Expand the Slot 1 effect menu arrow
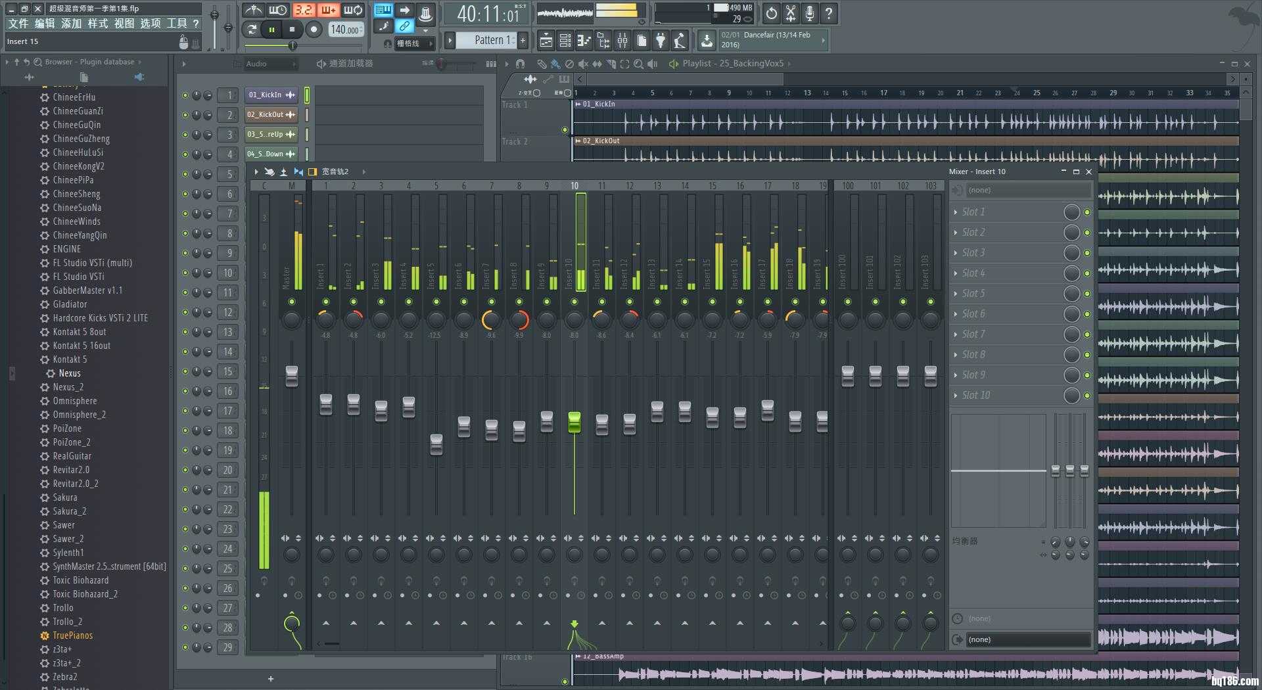This screenshot has height=690, width=1262. (x=956, y=212)
